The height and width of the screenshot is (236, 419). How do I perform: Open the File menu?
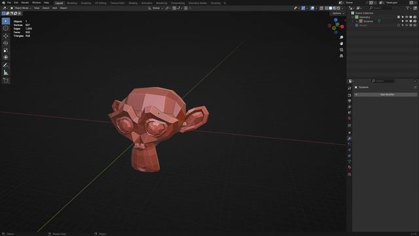pos(9,3)
